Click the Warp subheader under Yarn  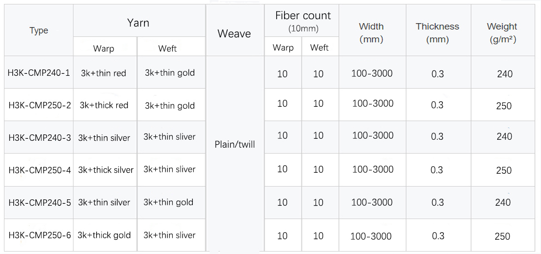[104, 48]
